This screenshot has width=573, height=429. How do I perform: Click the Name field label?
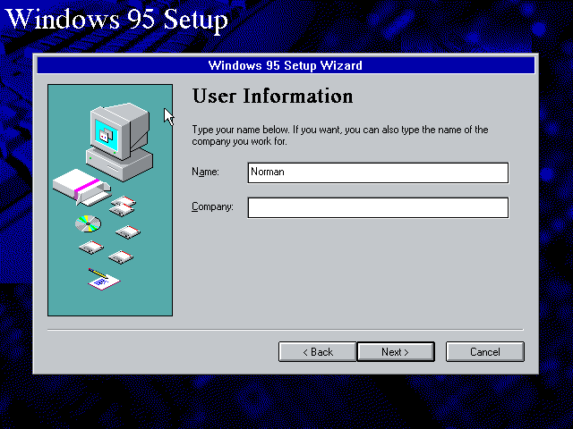205,172
